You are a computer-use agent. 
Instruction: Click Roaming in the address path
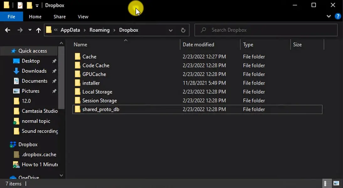click(x=99, y=30)
